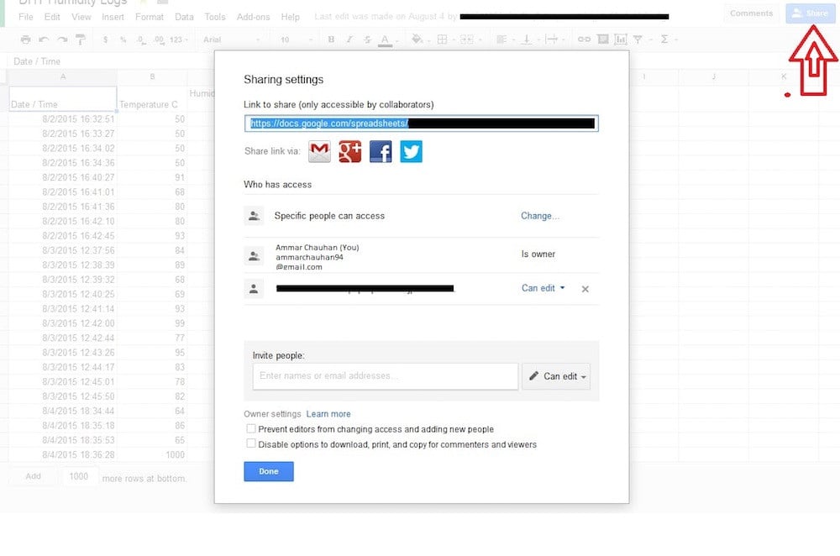Enable Prevent editors from changing access checkbox

251,429
